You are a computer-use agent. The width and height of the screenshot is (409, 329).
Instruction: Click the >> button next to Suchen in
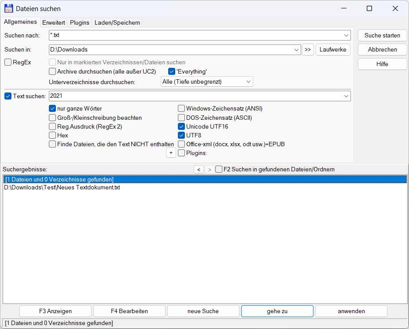pos(308,50)
